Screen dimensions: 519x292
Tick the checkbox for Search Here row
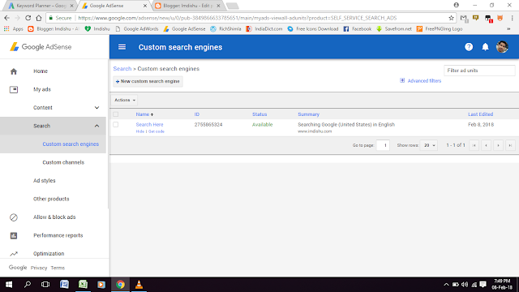click(x=115, y=124)
